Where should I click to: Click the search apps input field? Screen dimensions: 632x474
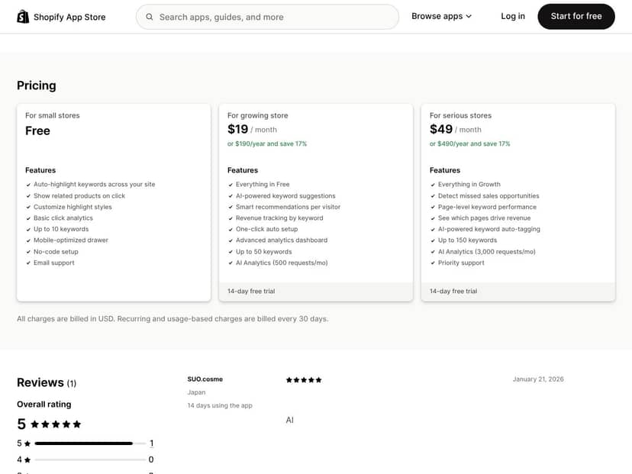(x=267, y=16)
